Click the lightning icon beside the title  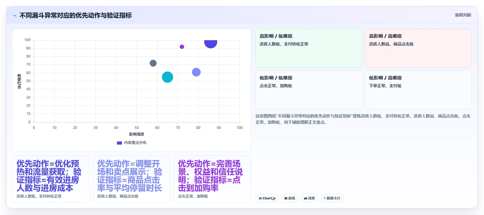pos(15,15)
